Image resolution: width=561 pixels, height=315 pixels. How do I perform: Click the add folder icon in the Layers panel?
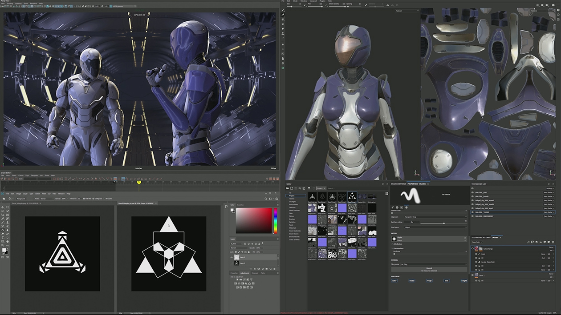point(549,242)
